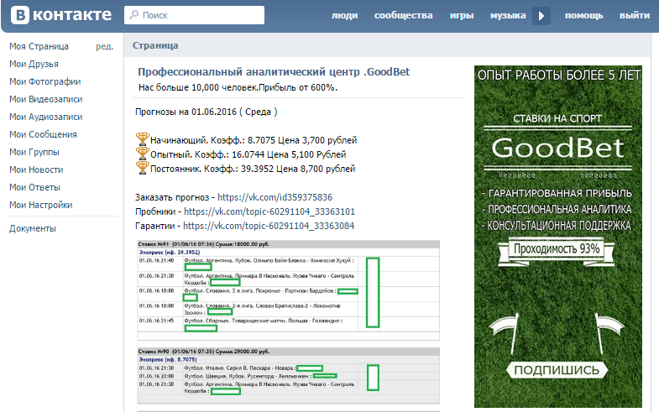This screenshot has height=412, width=659.
Task: Open Документы in sidebar
Action: [x=33, y=228]
